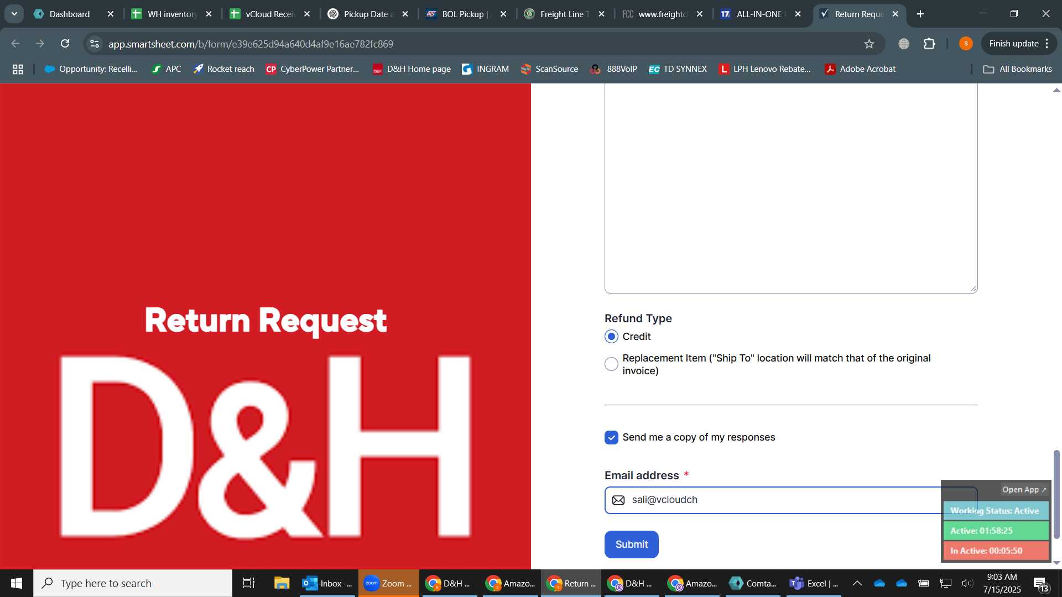This screenshot has height=597, width=1062.
Task: Go back to previous page
Action: pos(15,44)
